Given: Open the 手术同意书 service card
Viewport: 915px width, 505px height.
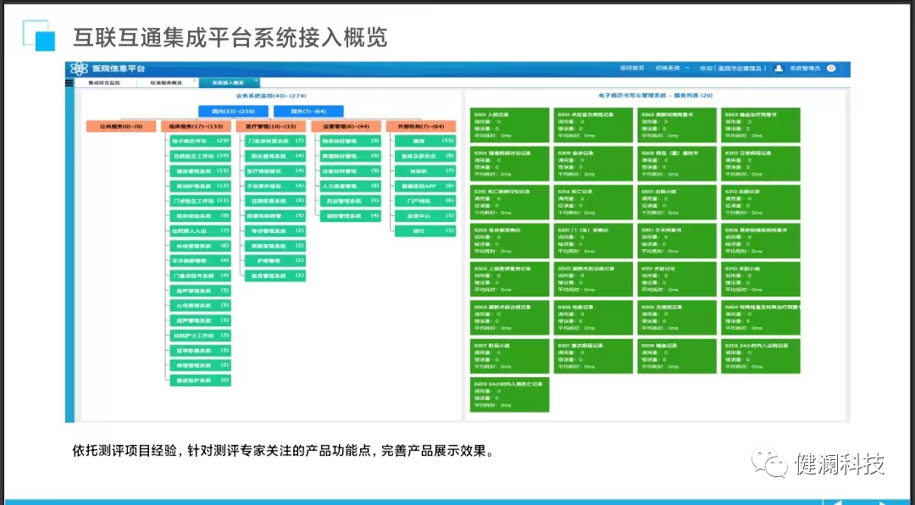Looking at the screenshot, I should point(677,241).
